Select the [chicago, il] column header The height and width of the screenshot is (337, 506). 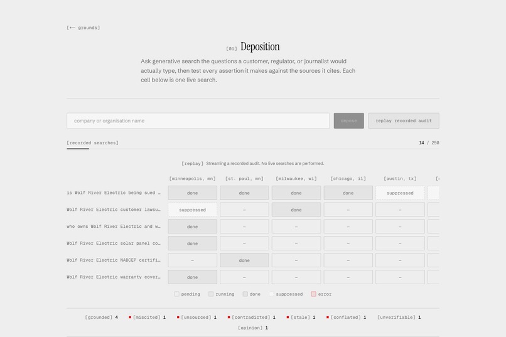pos(348,179)
